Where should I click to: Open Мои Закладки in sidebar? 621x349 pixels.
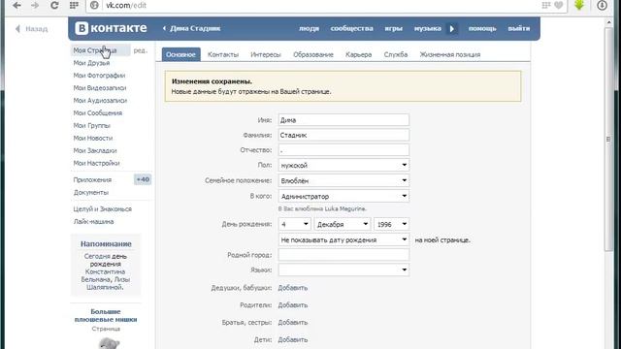[95, 151]
